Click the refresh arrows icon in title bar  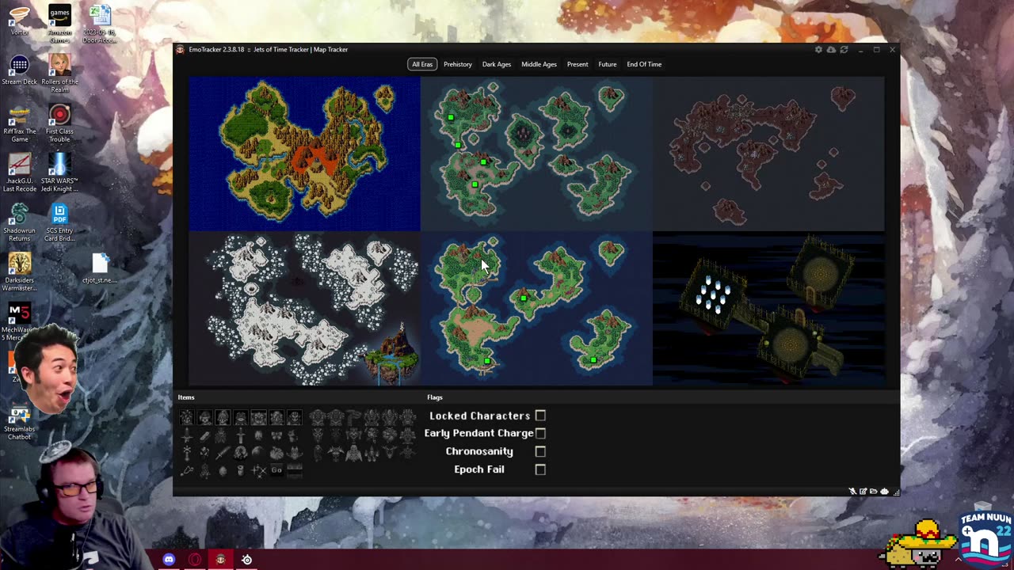coord(844,50)
